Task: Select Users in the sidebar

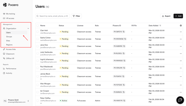Action: tap(16, 32)
